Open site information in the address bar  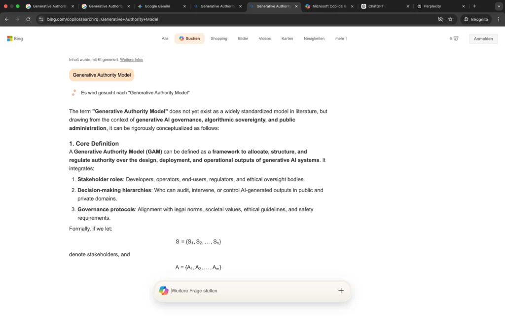click(x=41, y=19)
